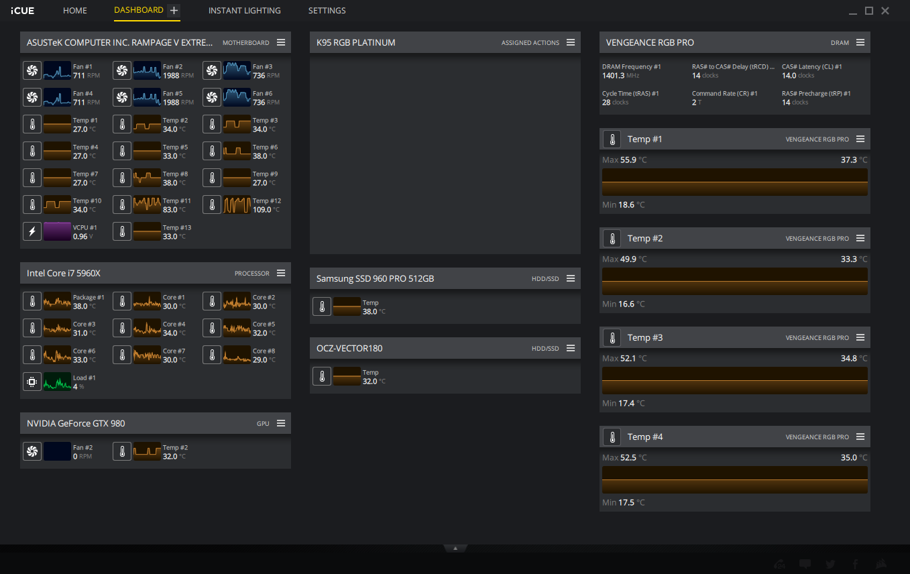Image resolution: width=910 pixels, height=574 pixels.
Task: Open the Facebook icon
Action: 856,564
